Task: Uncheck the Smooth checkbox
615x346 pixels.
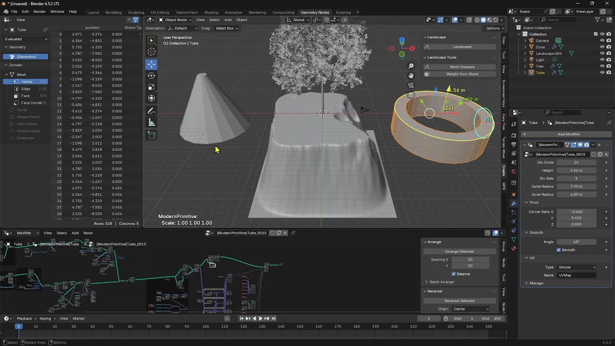Action: tap(559, 250)
